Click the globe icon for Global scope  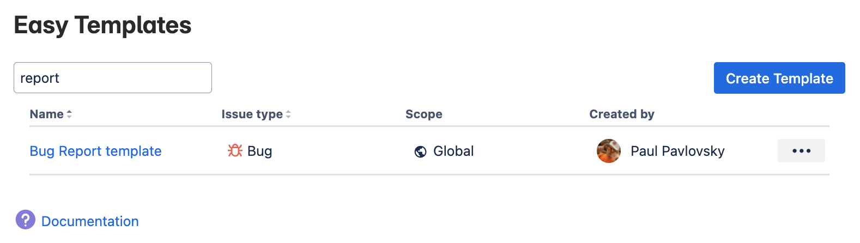pos(420,151)
